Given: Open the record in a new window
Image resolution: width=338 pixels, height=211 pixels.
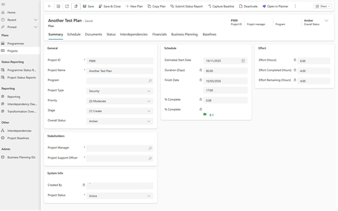Looking at the screenshot, I should click(67, 6).
